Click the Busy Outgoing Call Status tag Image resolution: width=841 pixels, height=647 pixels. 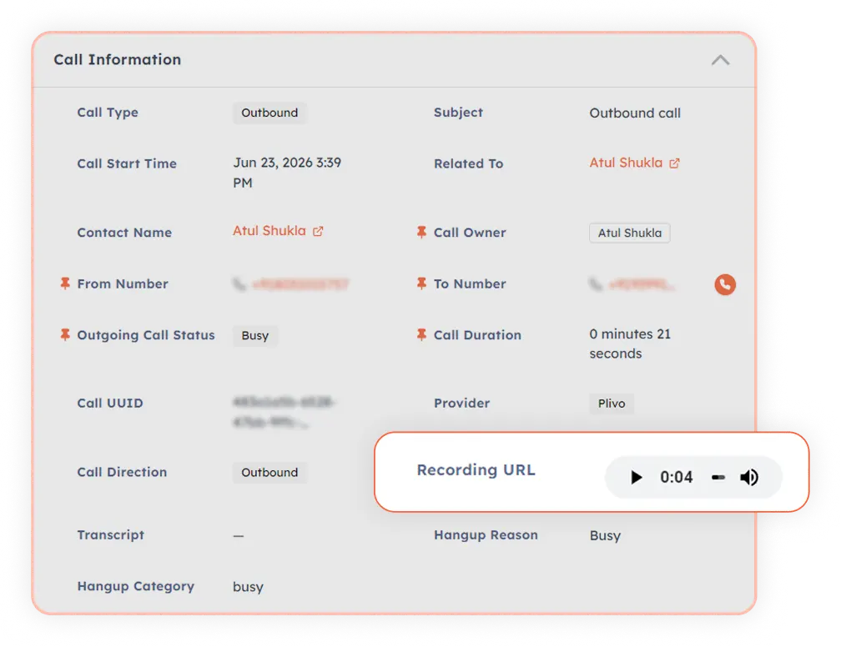pyautogui.click(x=255, y=336)
